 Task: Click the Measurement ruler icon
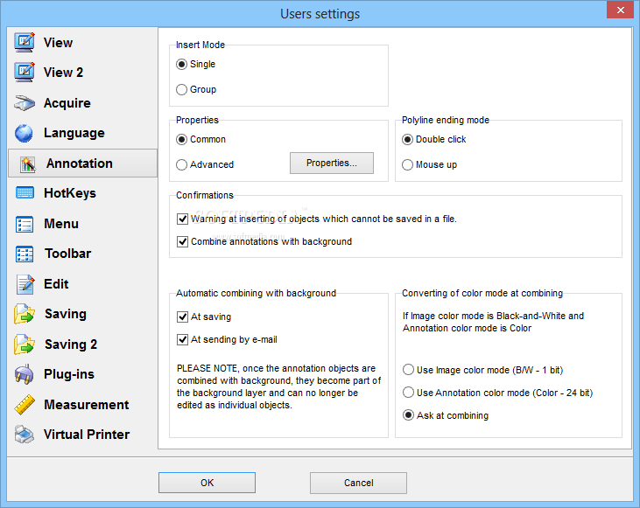tap(25, 405)
